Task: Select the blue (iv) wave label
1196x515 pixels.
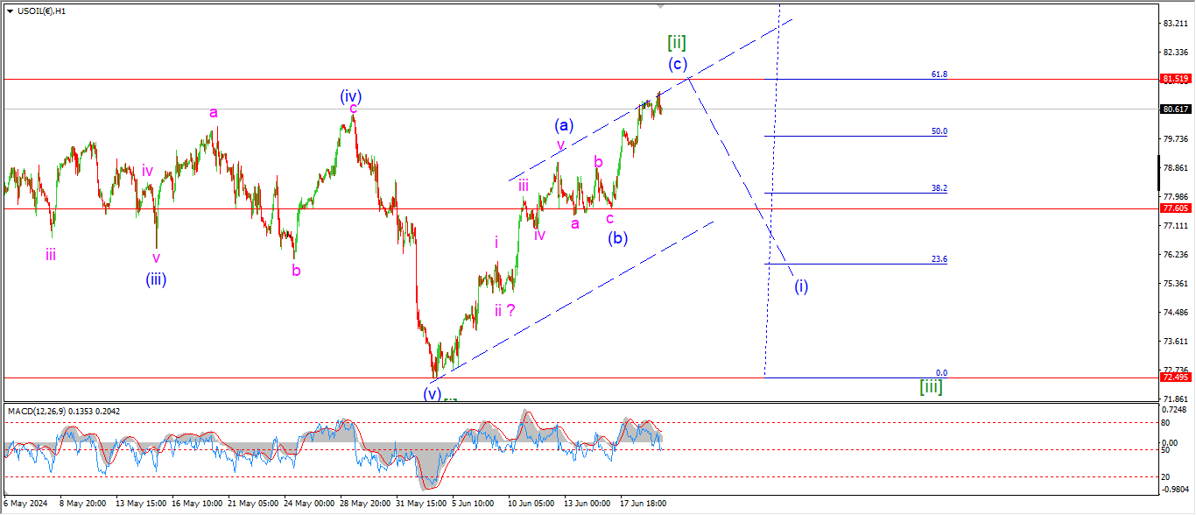Action: coord(352,95)
